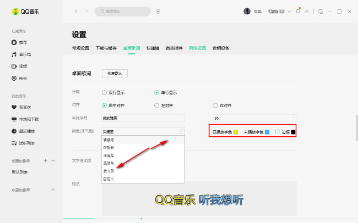Expand the font size 36 dropdown
358x223 pixels.
254,118
